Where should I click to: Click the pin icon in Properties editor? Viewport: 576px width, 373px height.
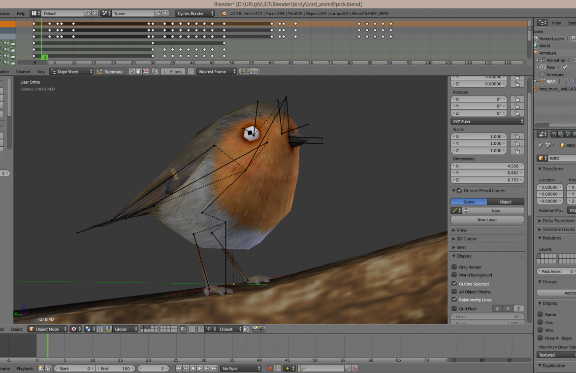click(x=540, y=145)
